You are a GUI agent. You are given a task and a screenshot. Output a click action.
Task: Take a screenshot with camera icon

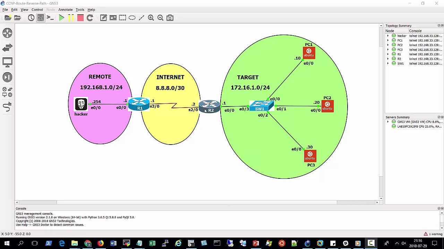(x=170, y=18)
